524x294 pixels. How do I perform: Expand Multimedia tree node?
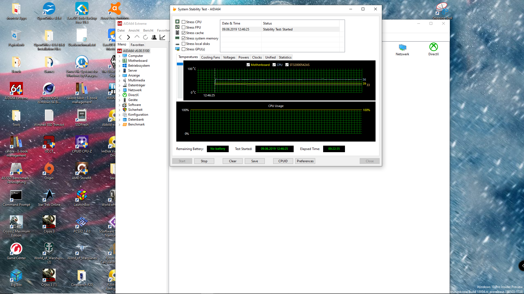120,81
